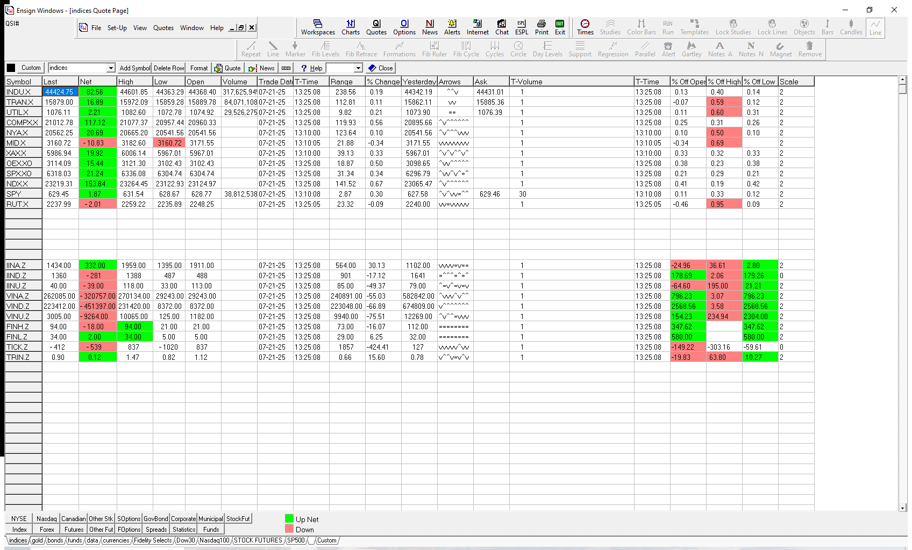Click the green Up Net color swatch

289,519
